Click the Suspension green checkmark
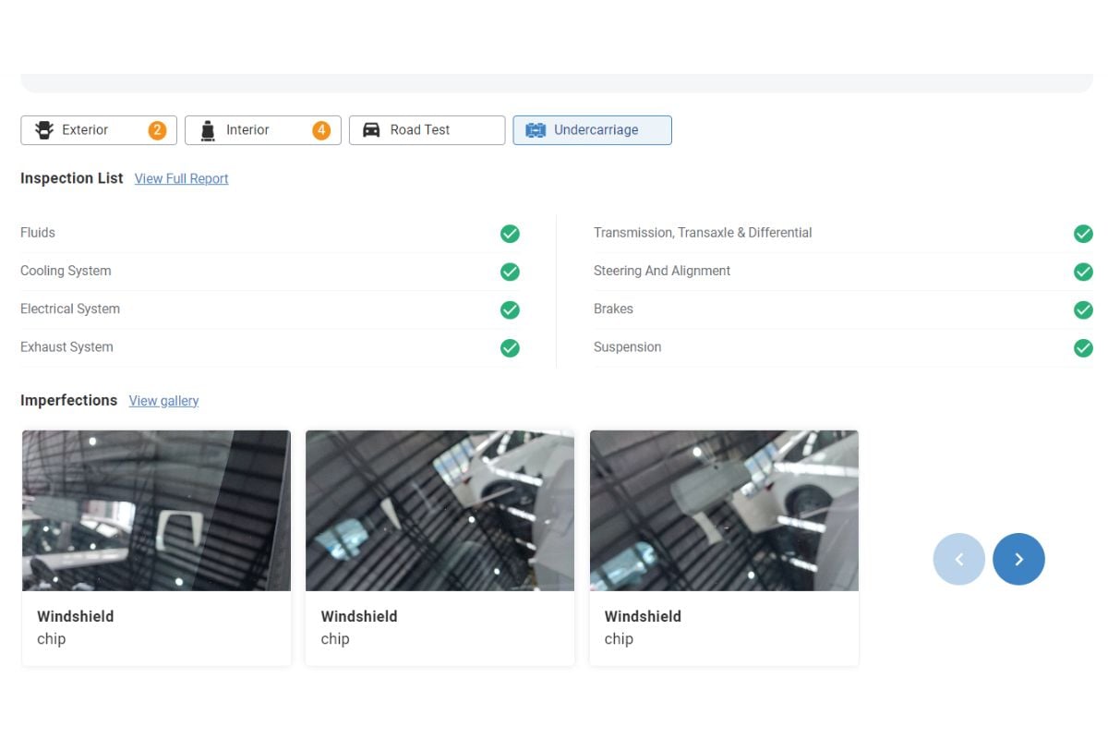 [x=1083, y=348]
